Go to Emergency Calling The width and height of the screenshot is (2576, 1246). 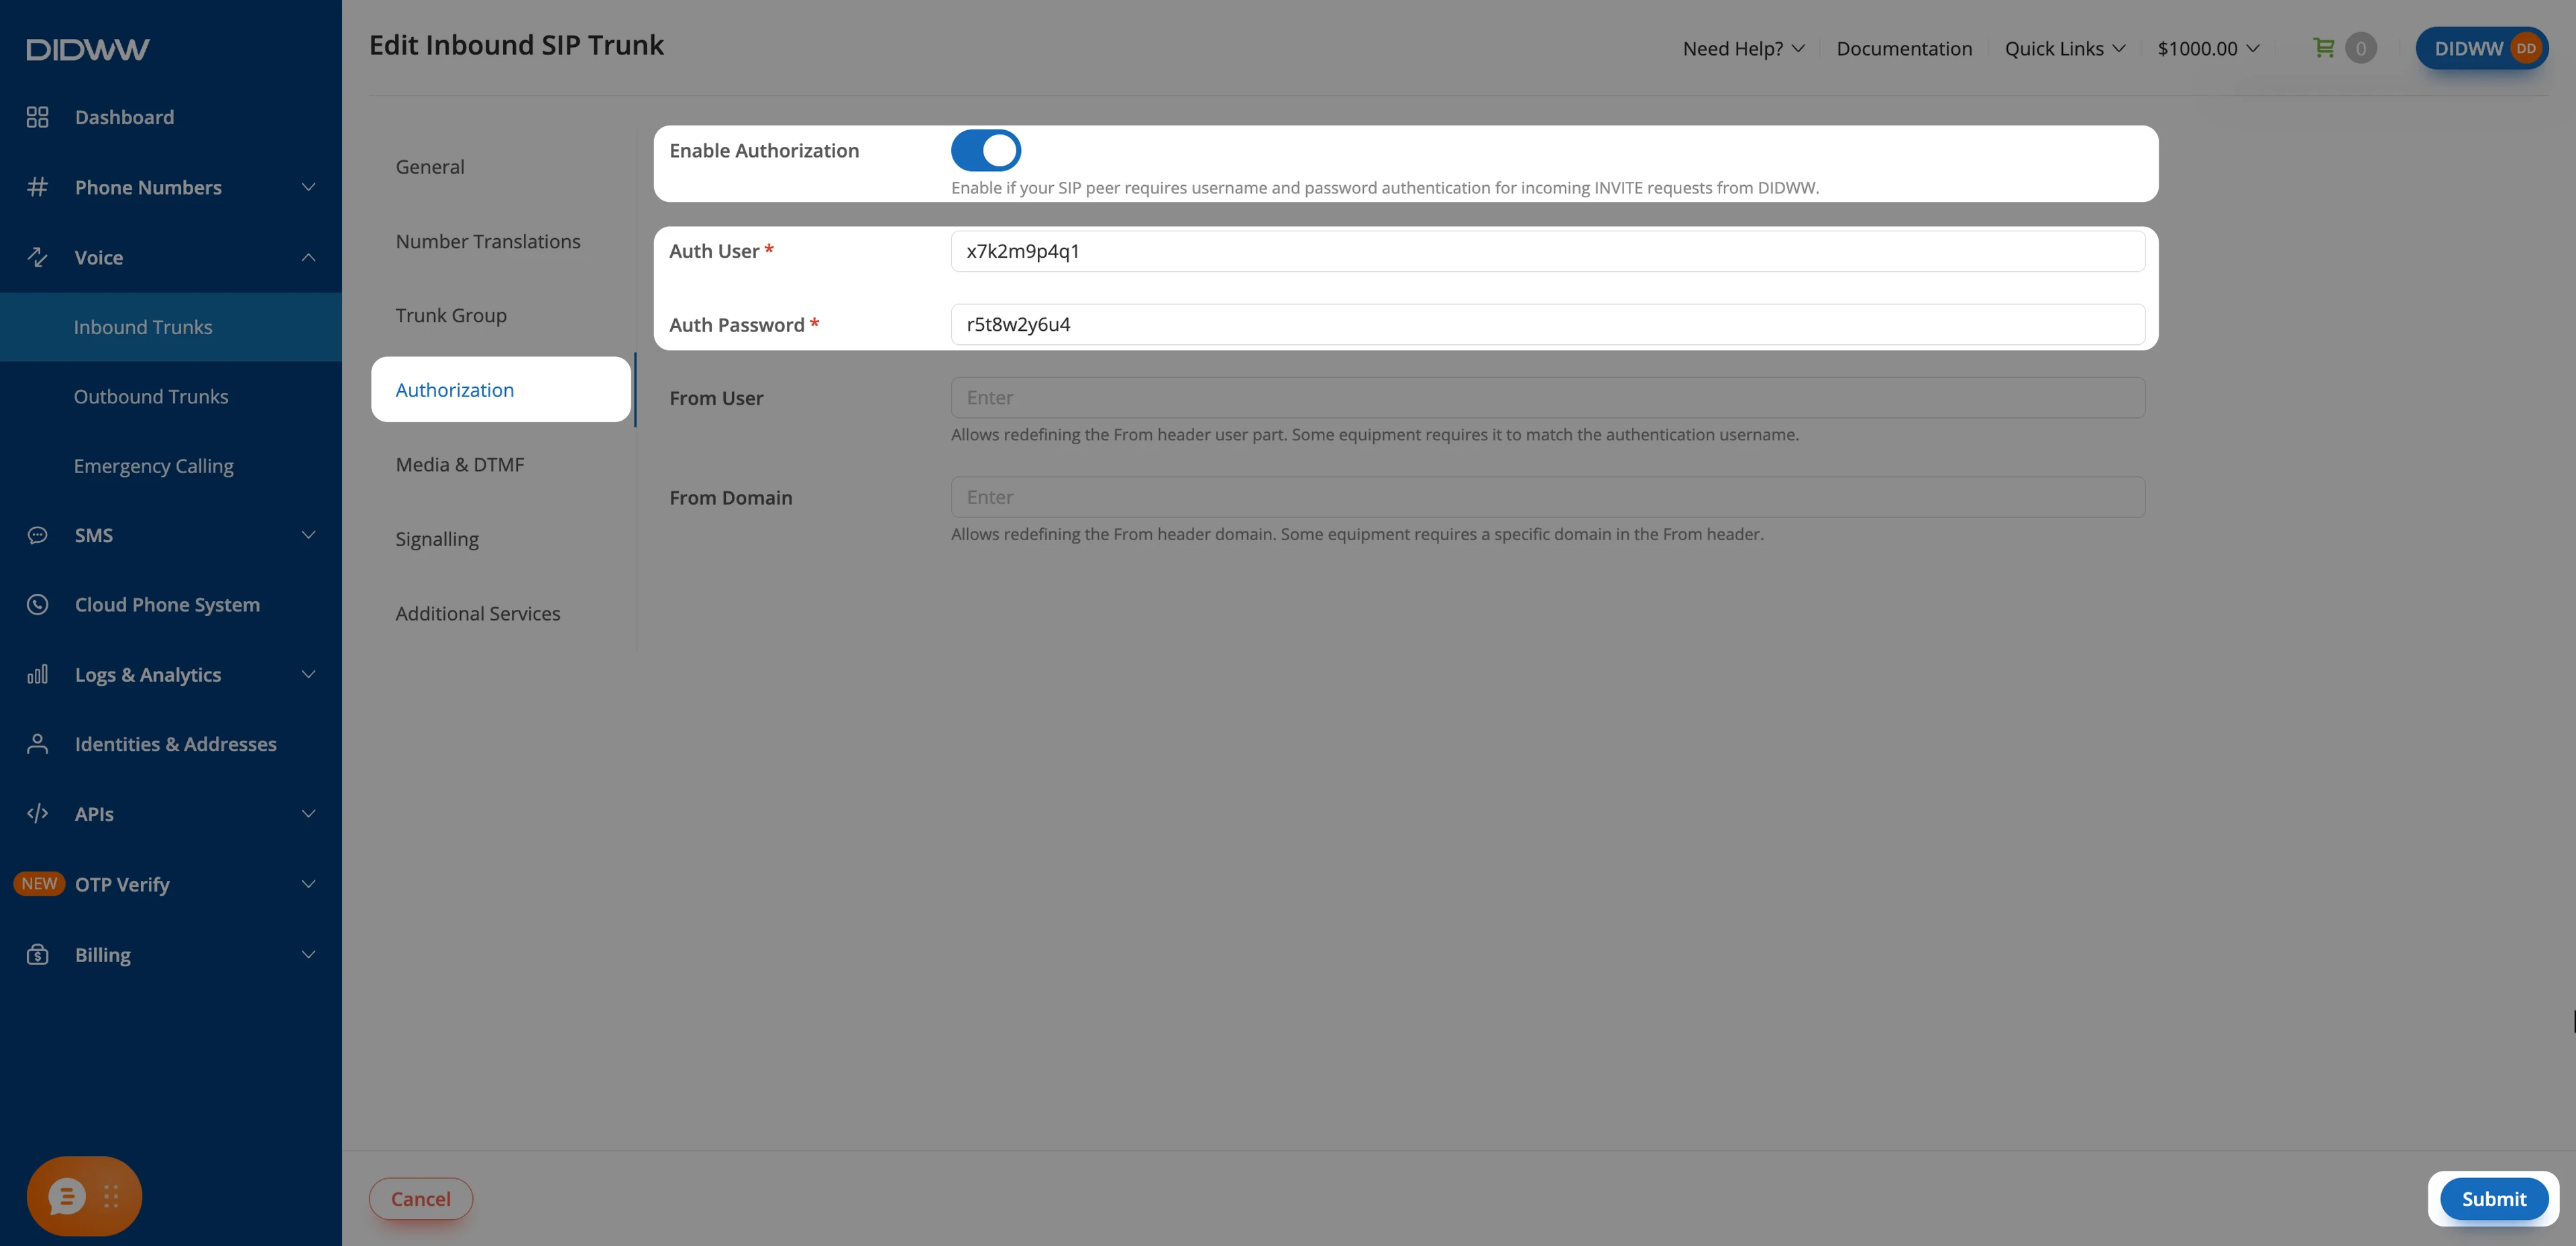(x=153, y=466)
